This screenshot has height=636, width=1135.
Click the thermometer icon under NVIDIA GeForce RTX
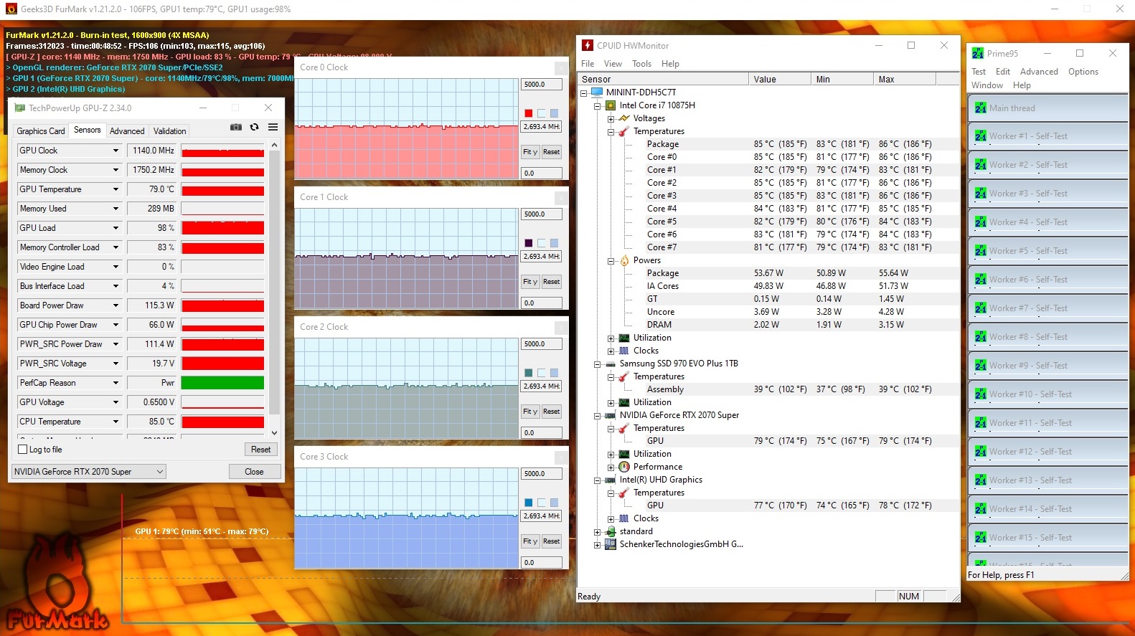624,428
